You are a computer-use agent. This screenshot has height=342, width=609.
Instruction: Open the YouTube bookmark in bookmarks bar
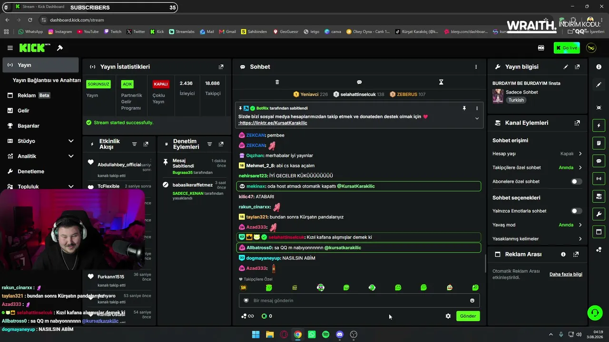coord(87,32)
